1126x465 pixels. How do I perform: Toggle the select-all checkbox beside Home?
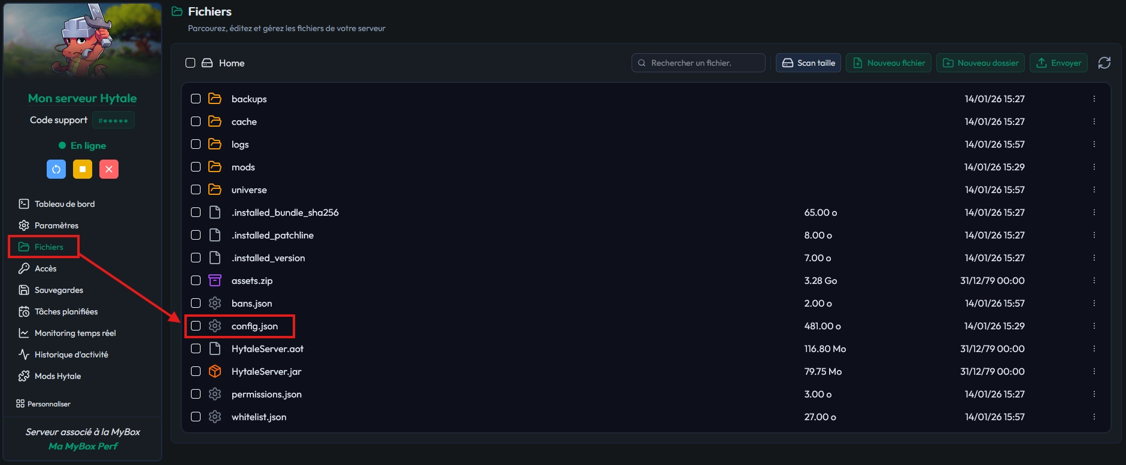[190, 63]
